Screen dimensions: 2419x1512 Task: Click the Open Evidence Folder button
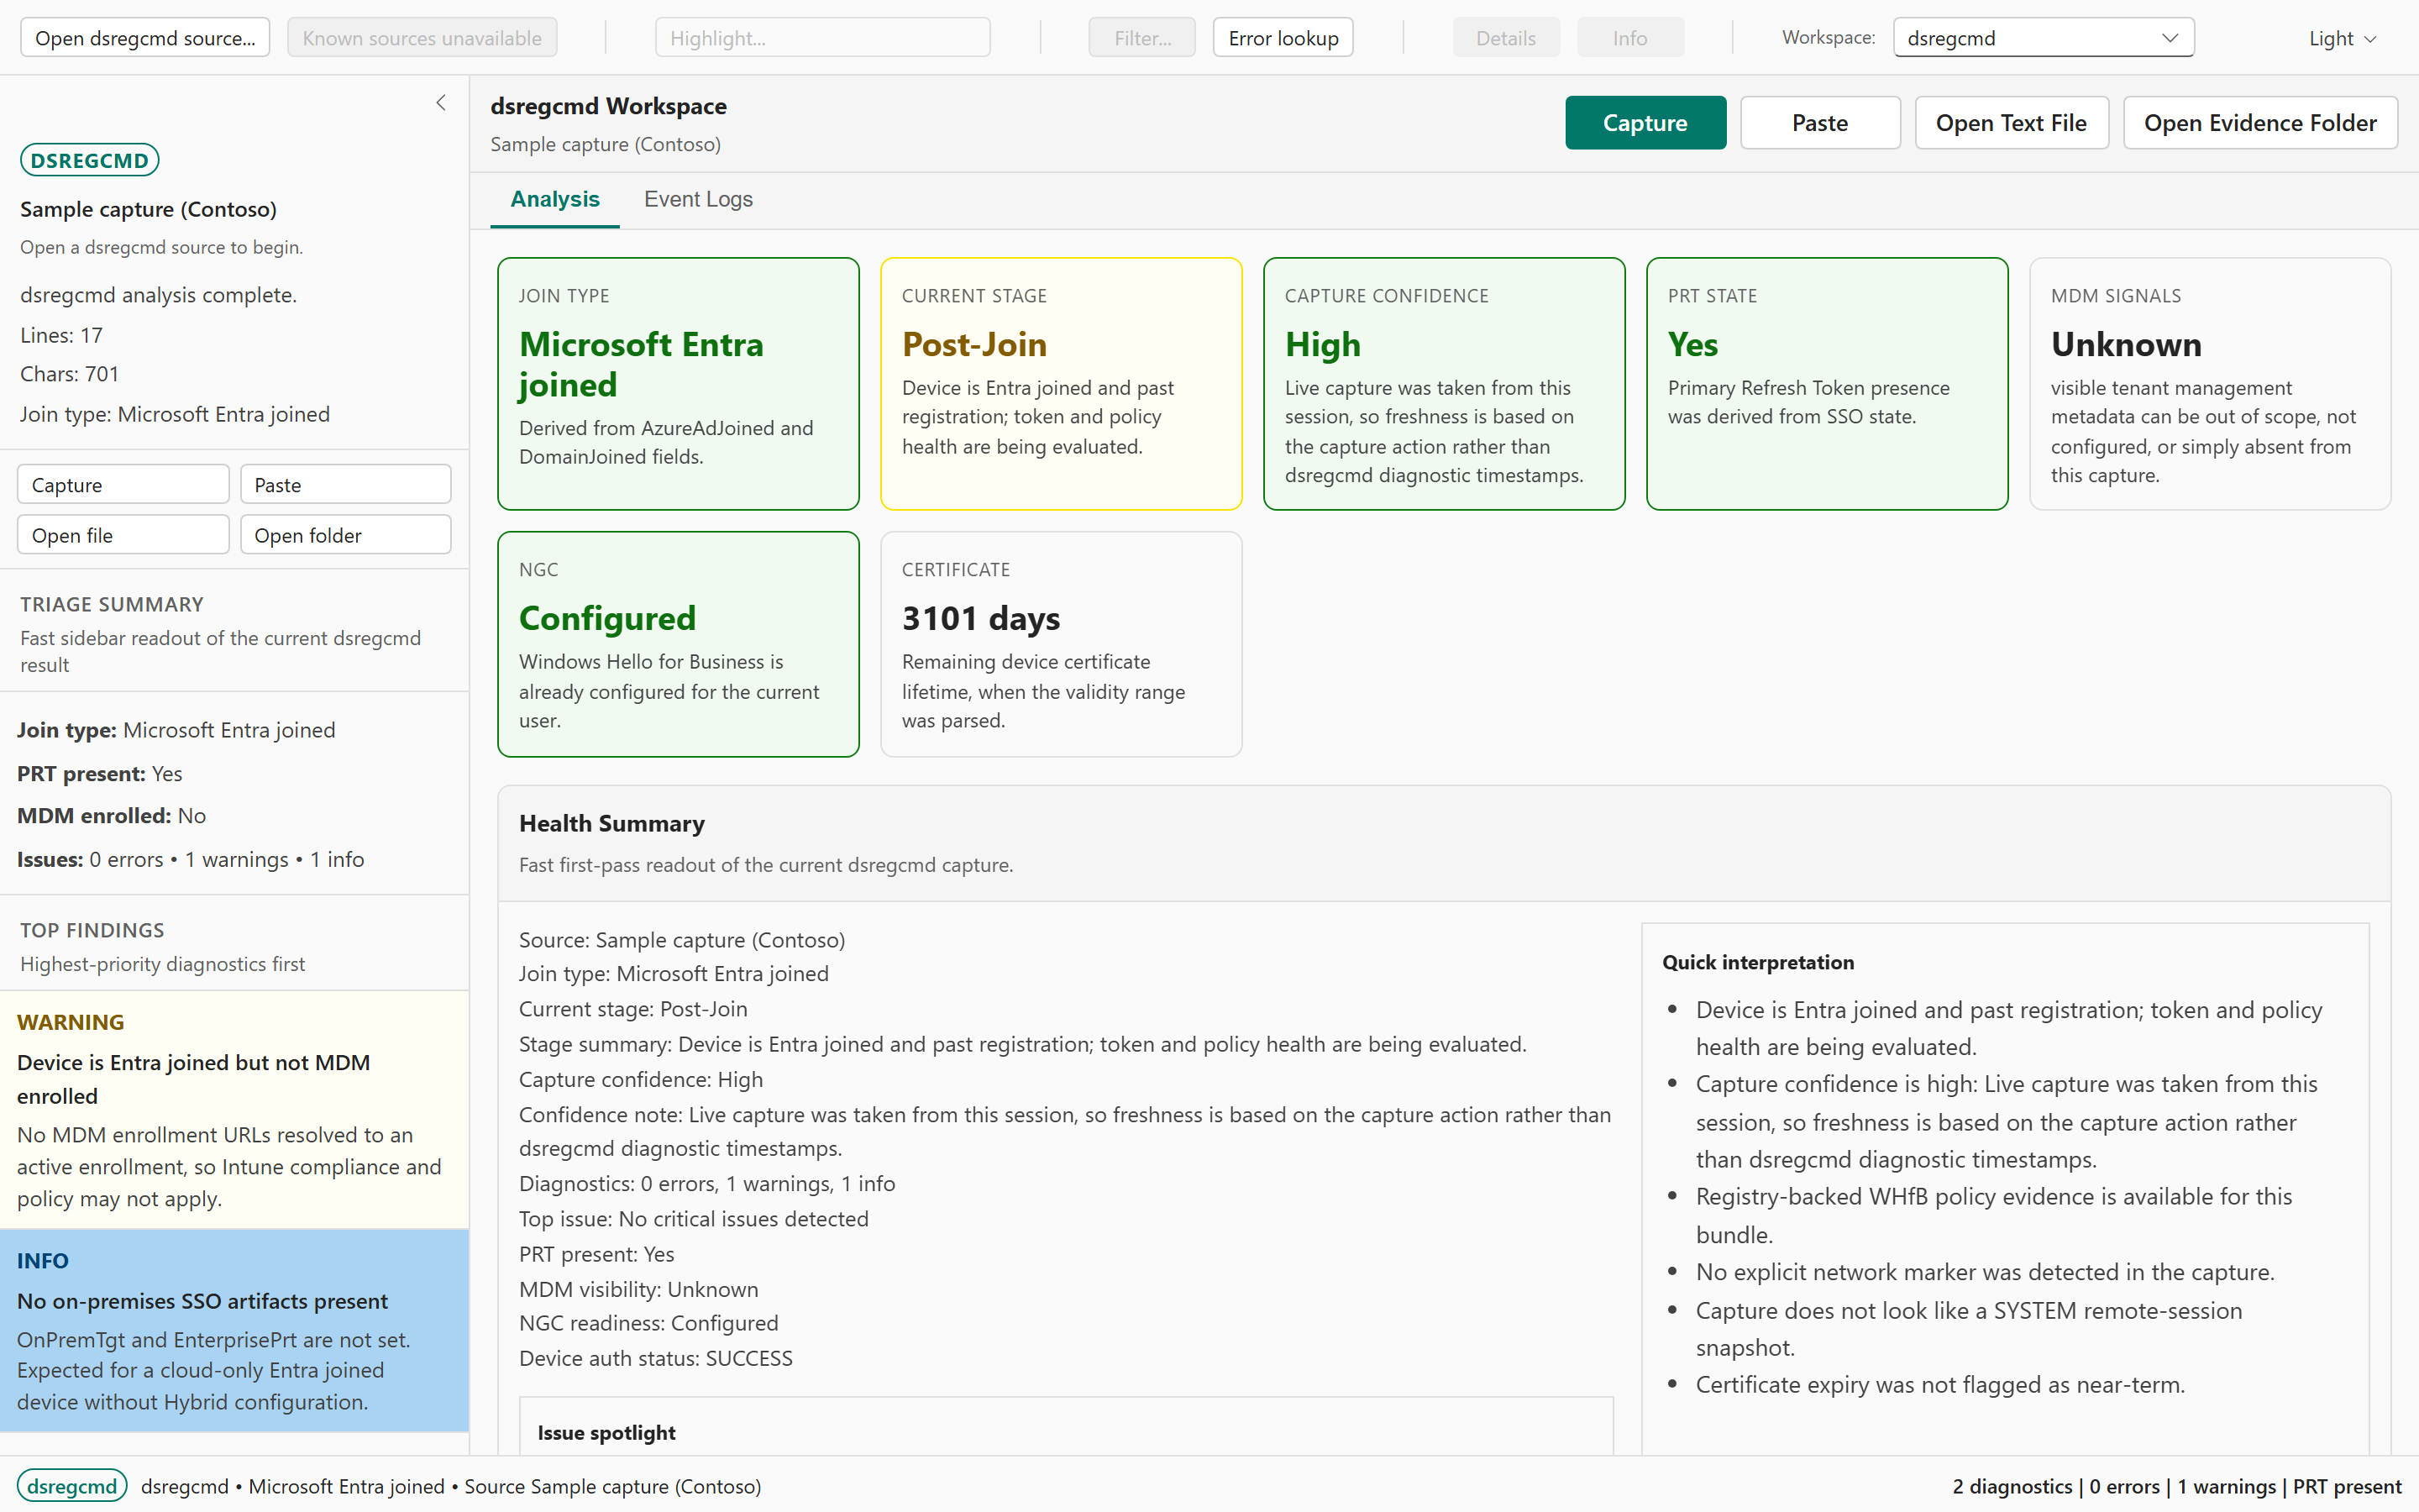2260,123
